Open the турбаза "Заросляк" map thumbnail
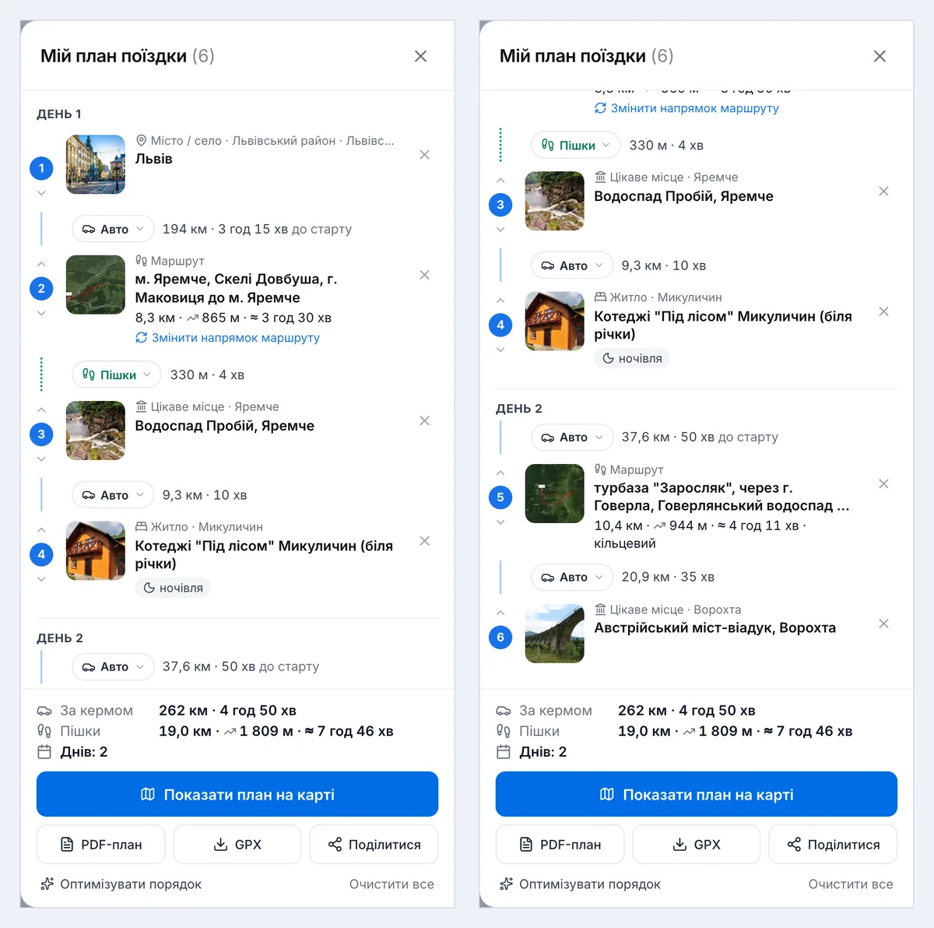This screenshot has height=928, width=934. click(555, 494)
